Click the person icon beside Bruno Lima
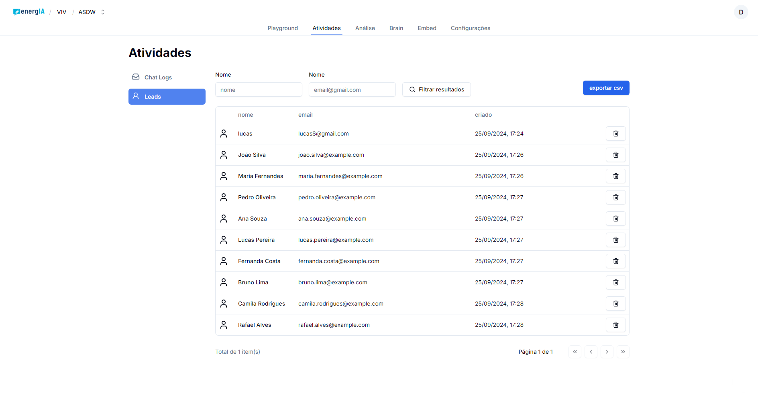The height and width of the screenshot is (395, 758). tap(224, 282)
